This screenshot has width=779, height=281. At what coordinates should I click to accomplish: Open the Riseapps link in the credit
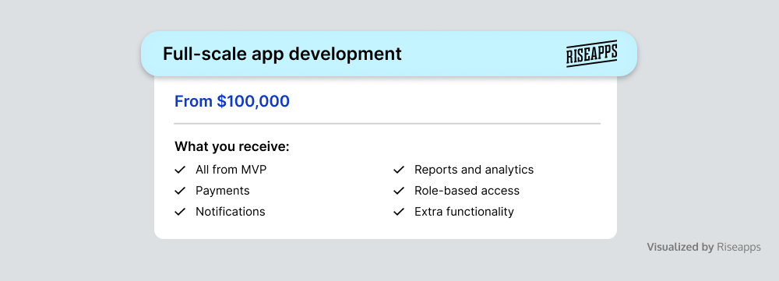pos(738,248)
